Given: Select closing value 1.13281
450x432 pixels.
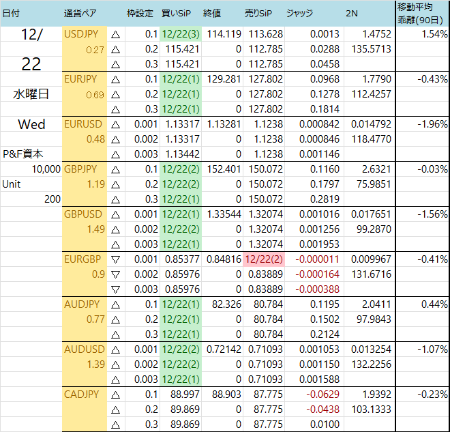Looking at the screenshot, I should [224, 124].
